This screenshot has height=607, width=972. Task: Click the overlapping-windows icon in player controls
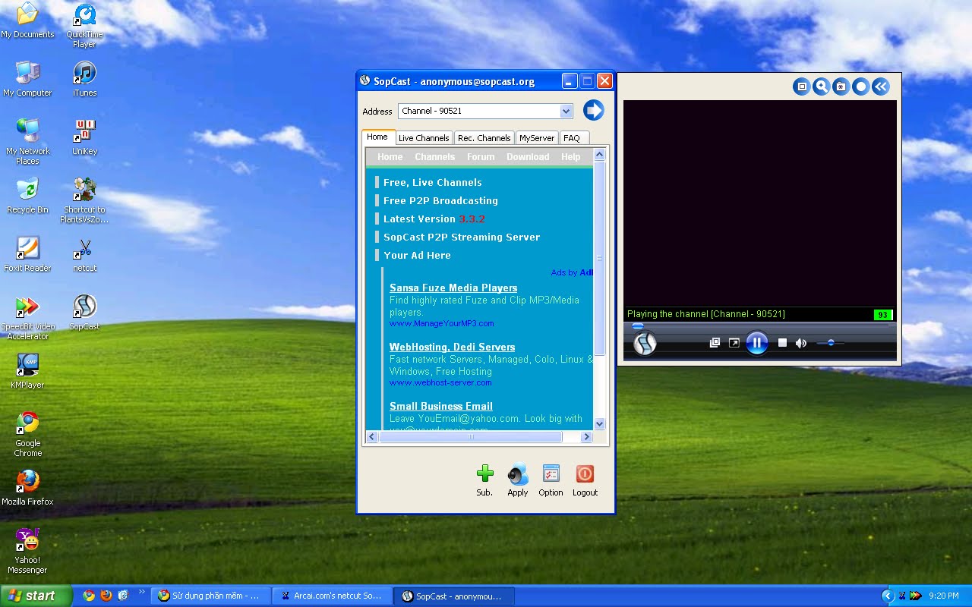click(715, 343)
